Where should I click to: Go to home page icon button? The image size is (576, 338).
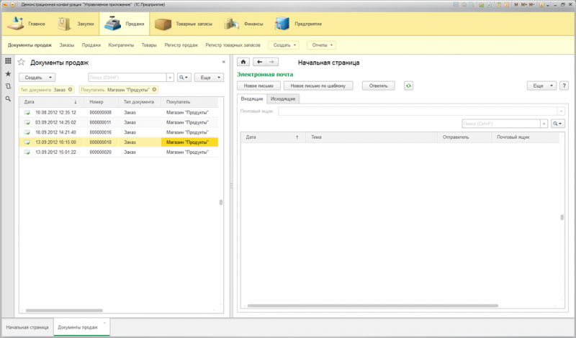(243, 62)
